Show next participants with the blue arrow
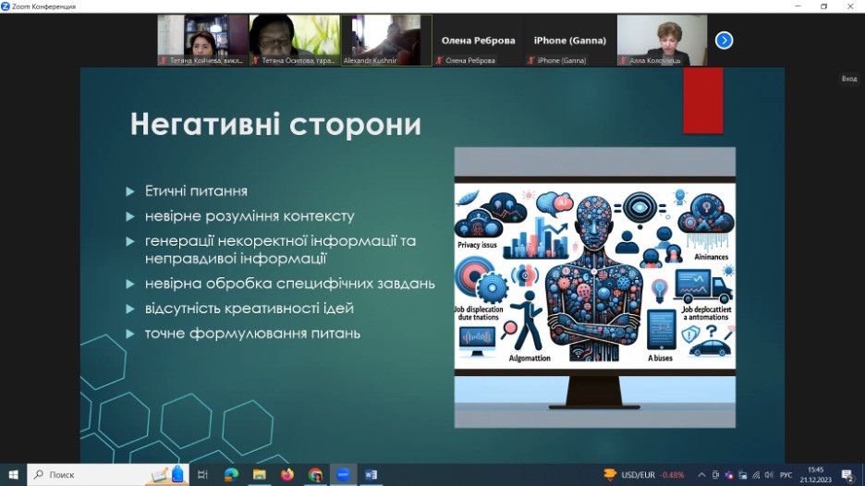 coord(724,41)
